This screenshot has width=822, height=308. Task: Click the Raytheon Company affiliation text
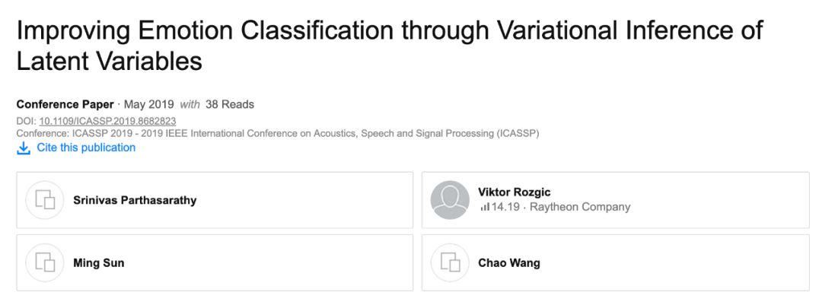[x=580, y=207]
